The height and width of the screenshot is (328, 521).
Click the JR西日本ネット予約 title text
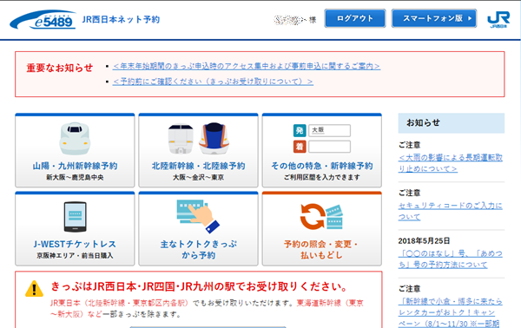[x=121, y=20]
